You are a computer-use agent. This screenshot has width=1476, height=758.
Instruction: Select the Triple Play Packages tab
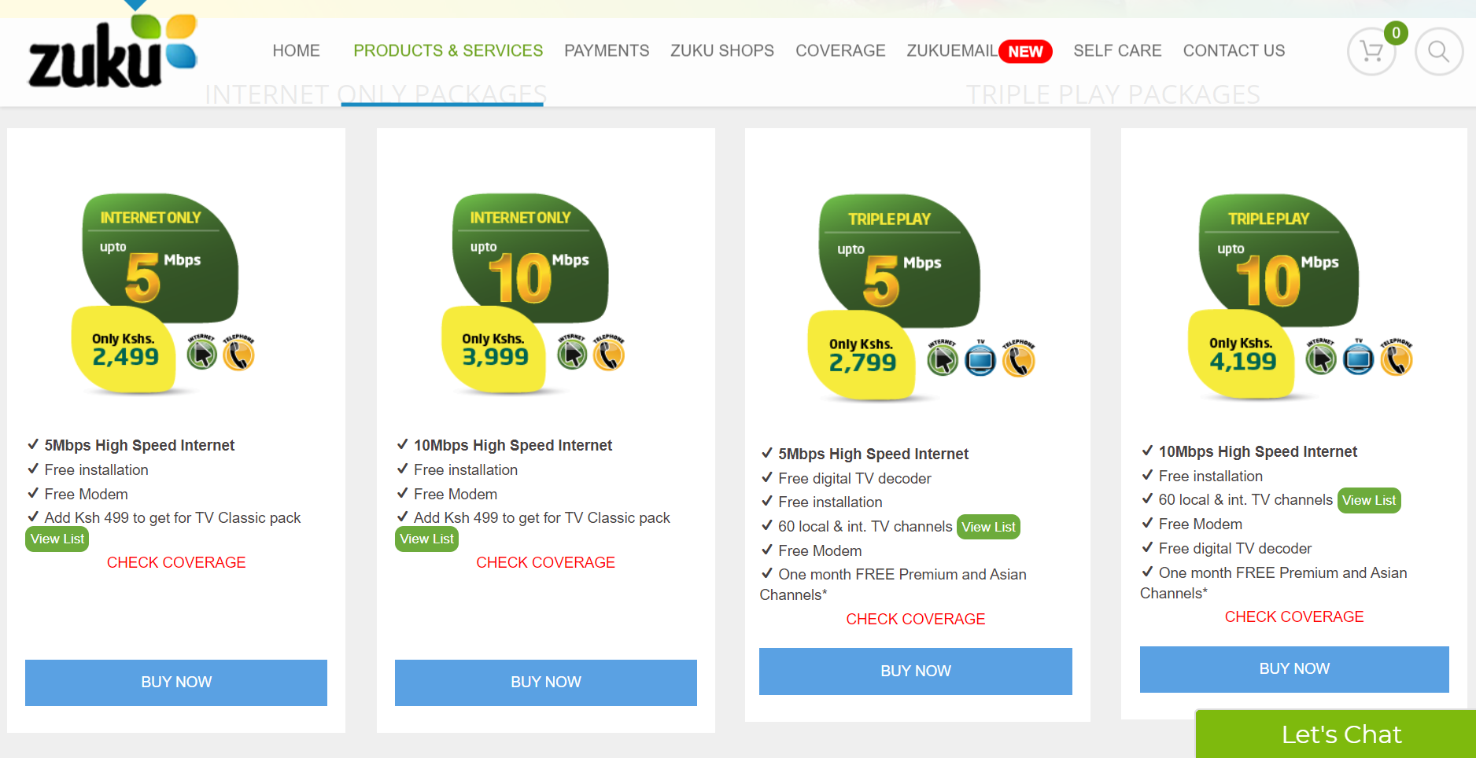[1113, 94]
